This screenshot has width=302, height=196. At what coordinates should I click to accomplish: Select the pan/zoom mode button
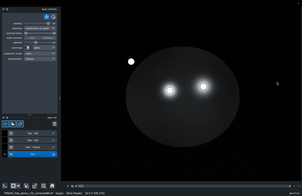pos(47,17)
